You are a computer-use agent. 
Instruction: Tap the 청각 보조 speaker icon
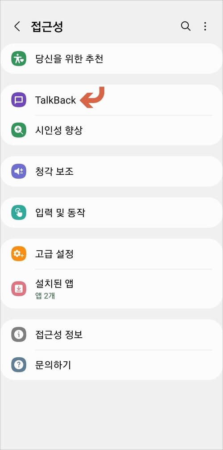click(x=19, y=171)
